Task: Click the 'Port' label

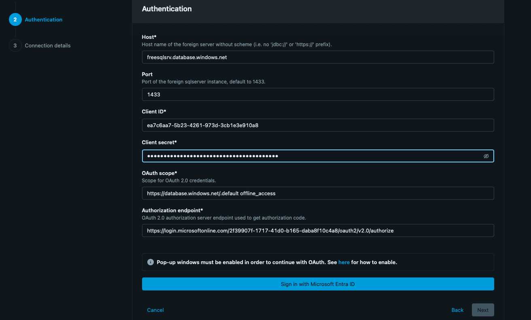Action: pyautogui.click(x=147, y=74)
